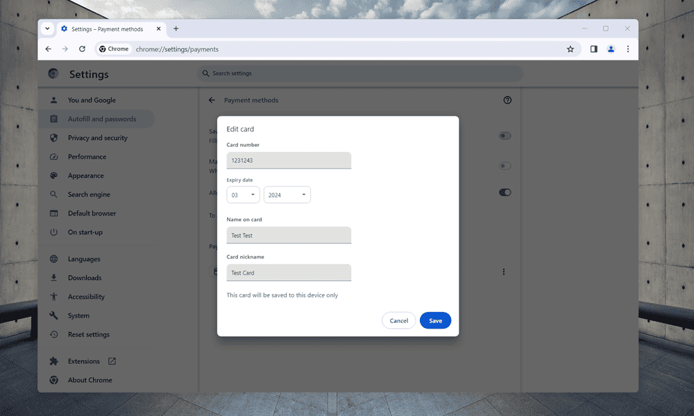Click the System wrench icon
The width and height of the screenshot is (694, 416).
tap(53, 315)
